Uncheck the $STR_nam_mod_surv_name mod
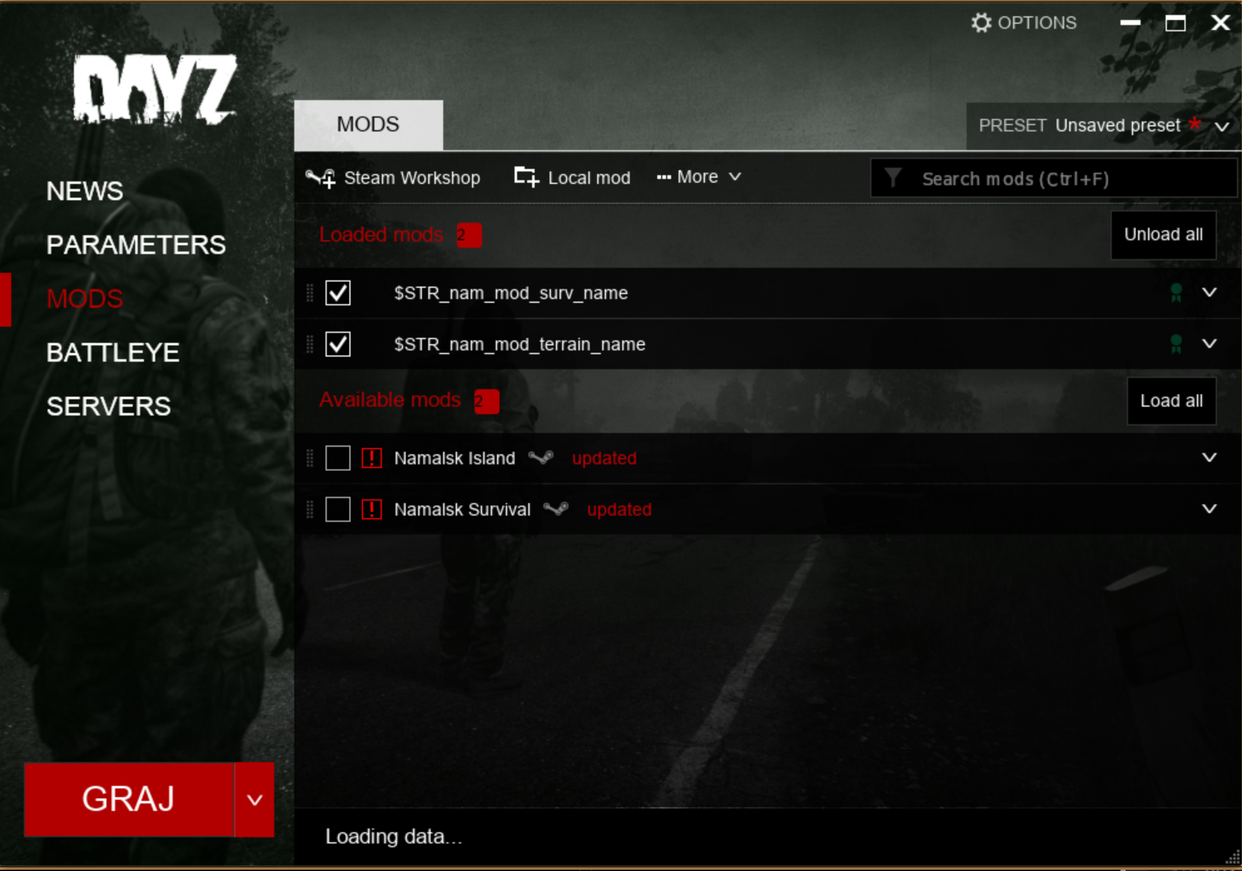Image resolution: width=1242 pixels, height=871 pixels. (338, 293)
